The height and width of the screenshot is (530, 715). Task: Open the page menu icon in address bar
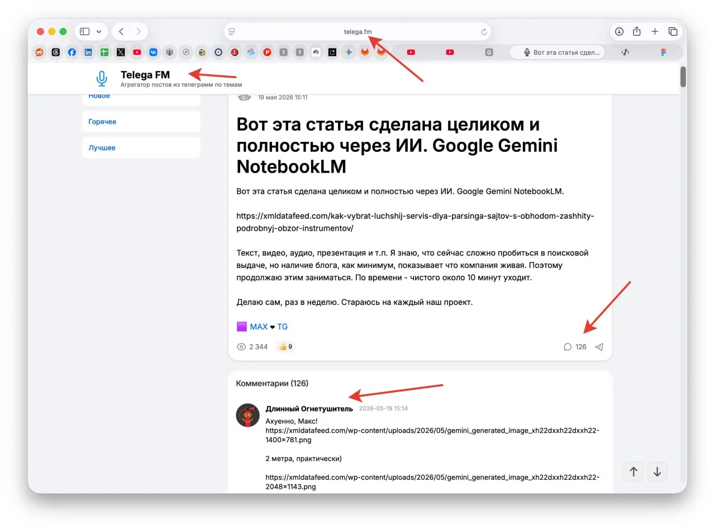(232, 31)
